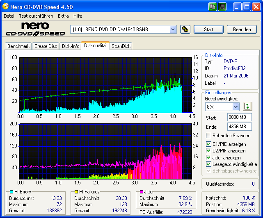Click the yellow PI Failures legend square
The width and height of the screenshot is (263, 218).
coord(77,192)
